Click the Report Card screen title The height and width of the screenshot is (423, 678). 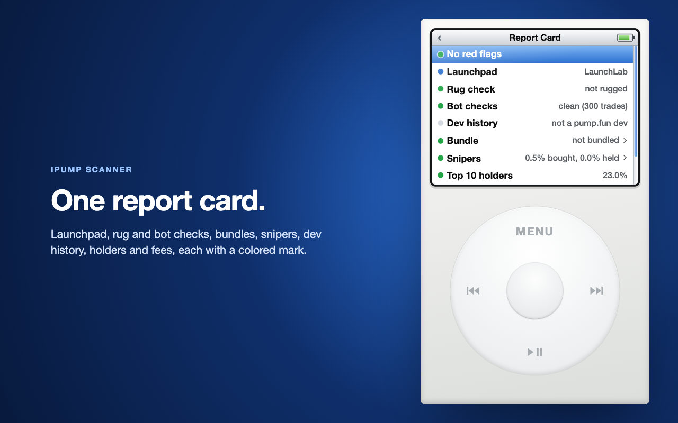coord(535,38)
